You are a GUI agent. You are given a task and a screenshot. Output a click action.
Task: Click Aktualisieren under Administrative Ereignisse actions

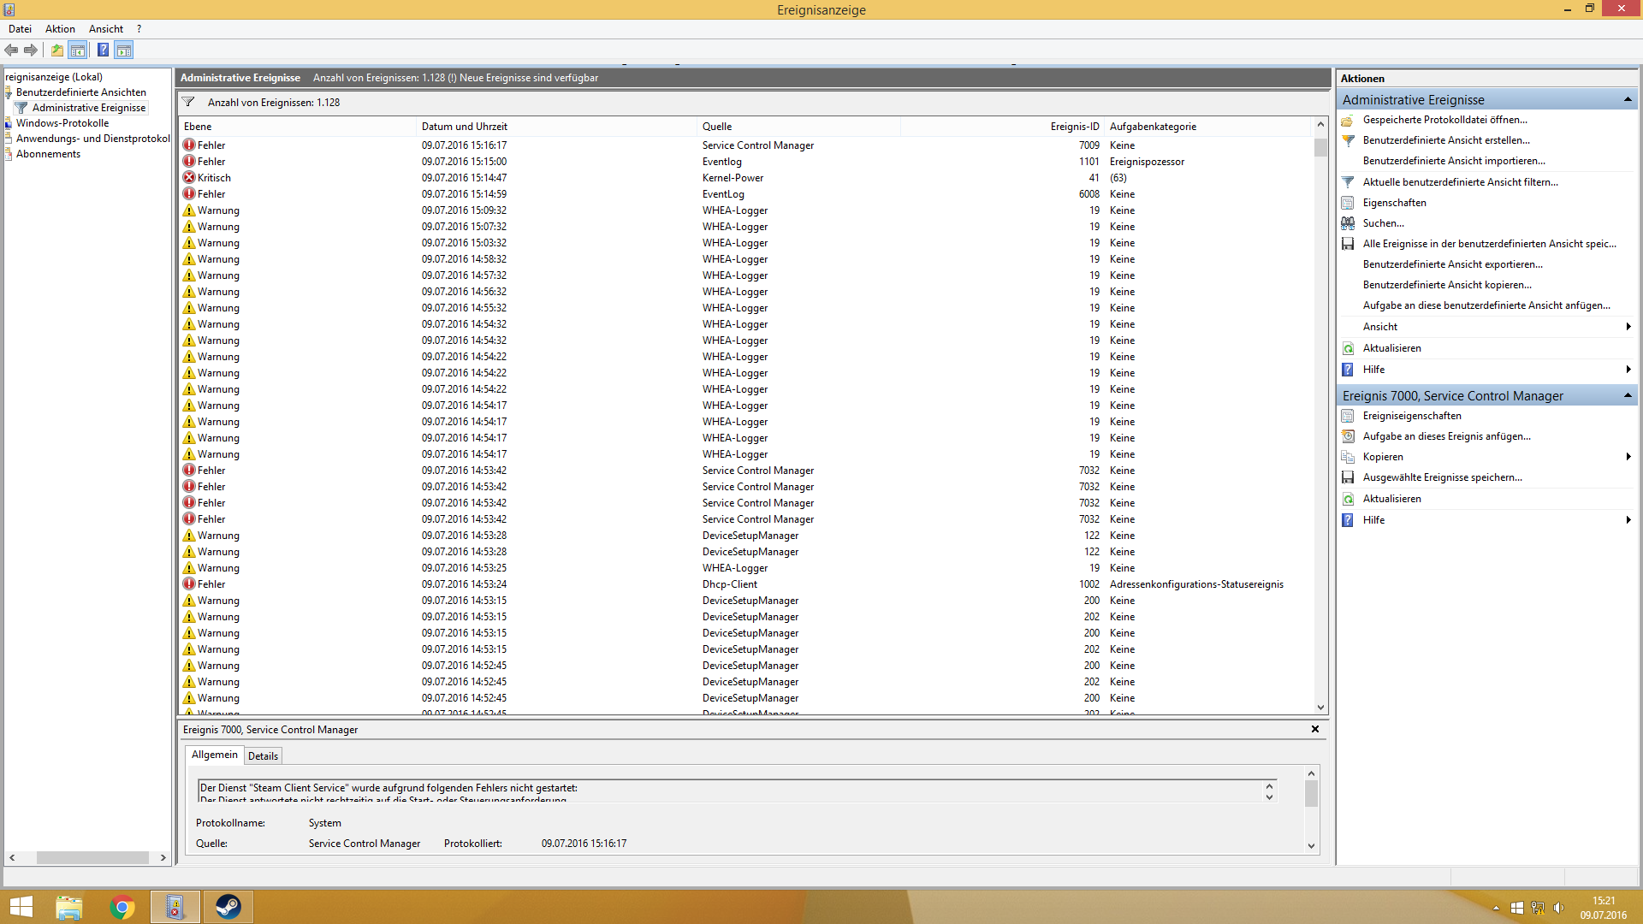point(1391,348)
